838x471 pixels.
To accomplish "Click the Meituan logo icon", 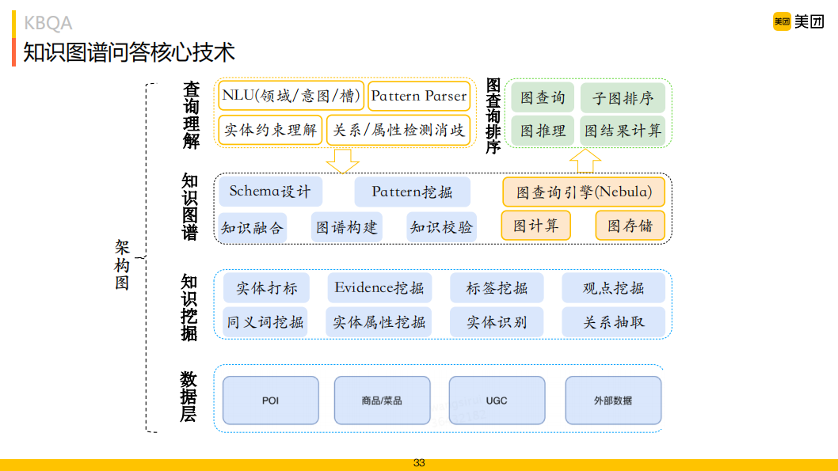I will [782, 21].
